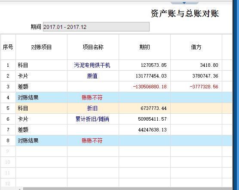Image resolution: width=239 pixels, height=190 pixels.
Task: Select row number 1
Action: coord(8,65)
